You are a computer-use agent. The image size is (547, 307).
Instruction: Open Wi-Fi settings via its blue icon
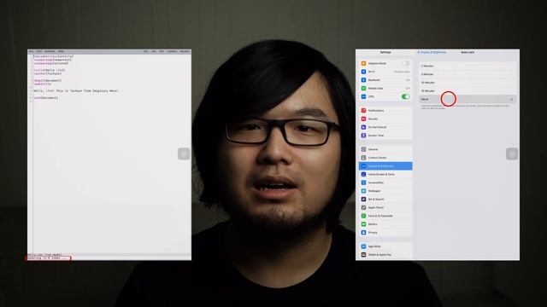click(x=363, y=72)
